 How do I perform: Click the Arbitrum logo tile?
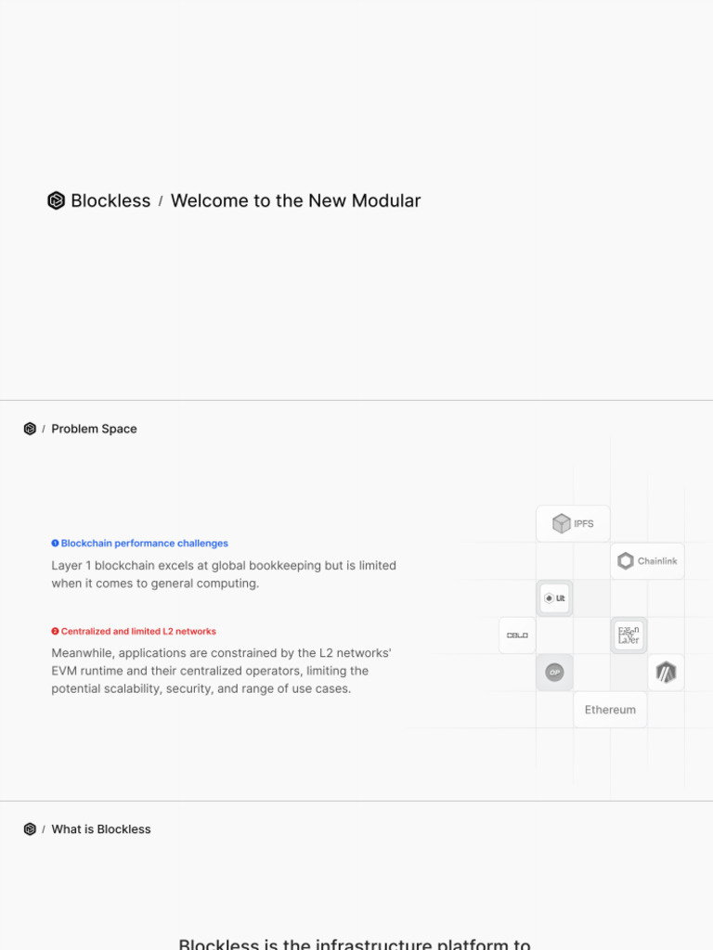pos(666,673)
